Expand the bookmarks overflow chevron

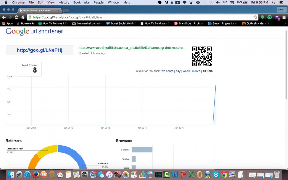coord(285,23)
